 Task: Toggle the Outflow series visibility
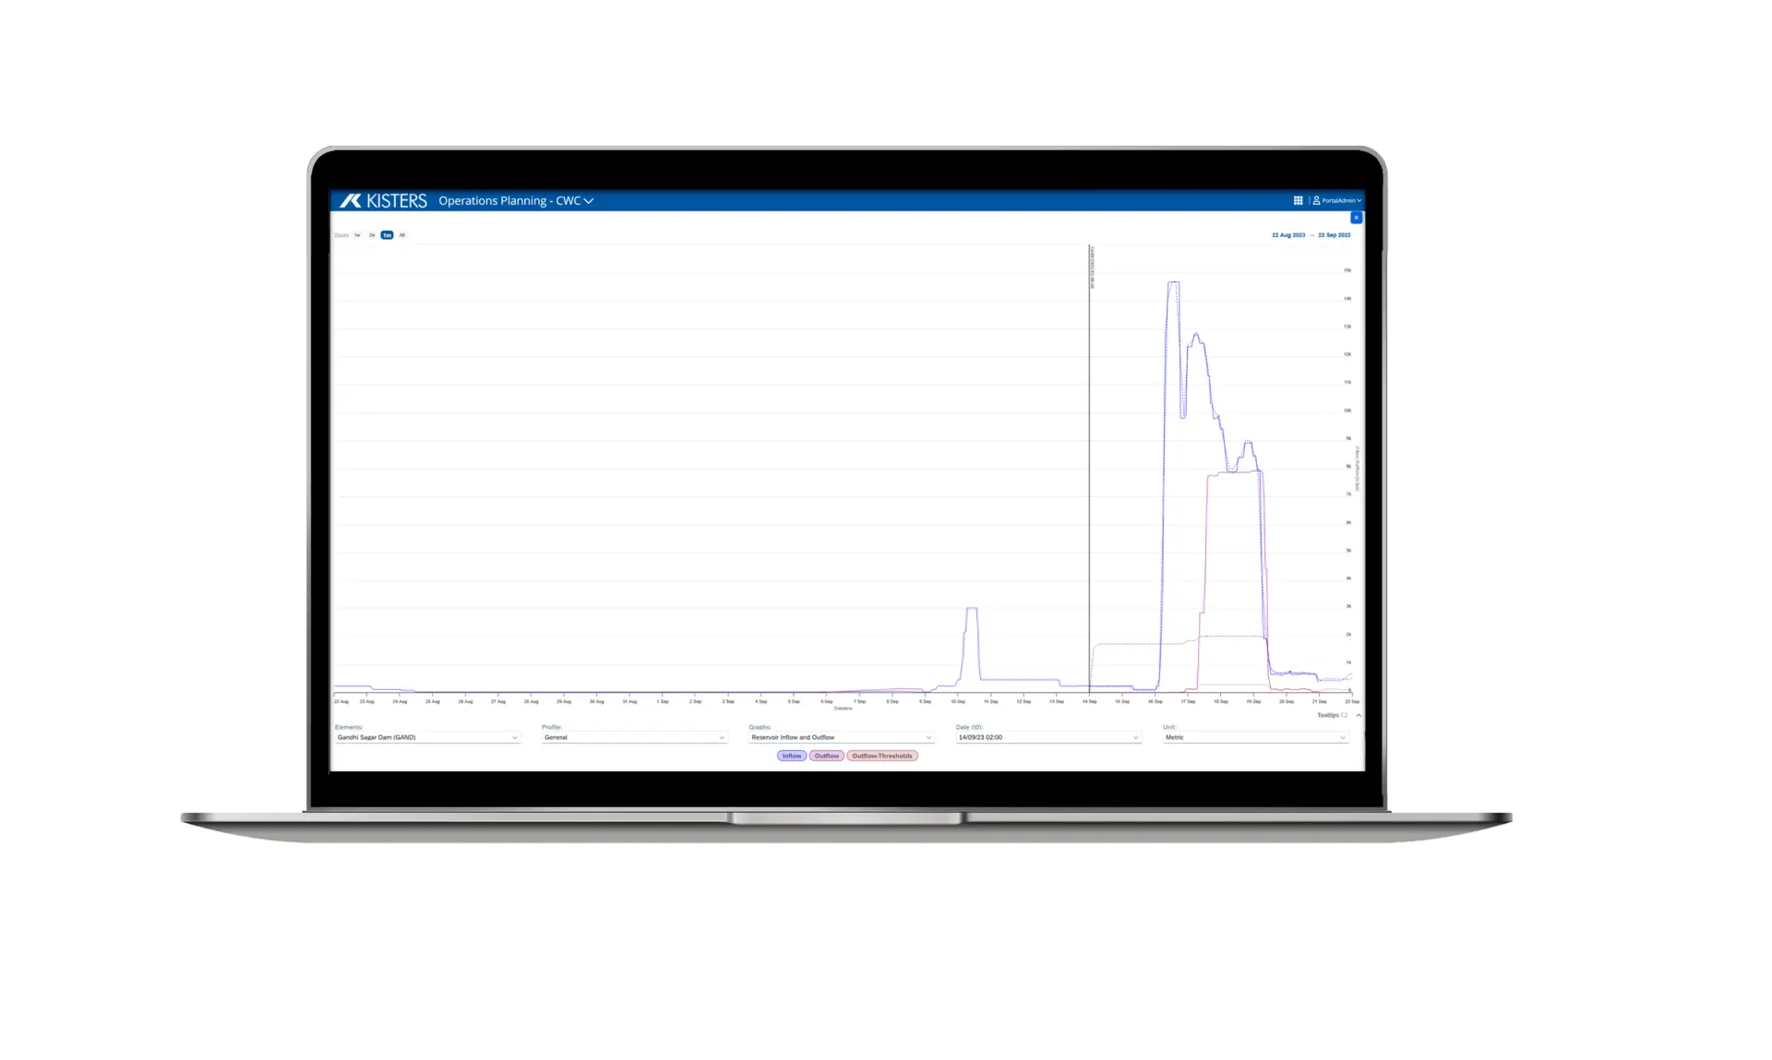point(826,756)
